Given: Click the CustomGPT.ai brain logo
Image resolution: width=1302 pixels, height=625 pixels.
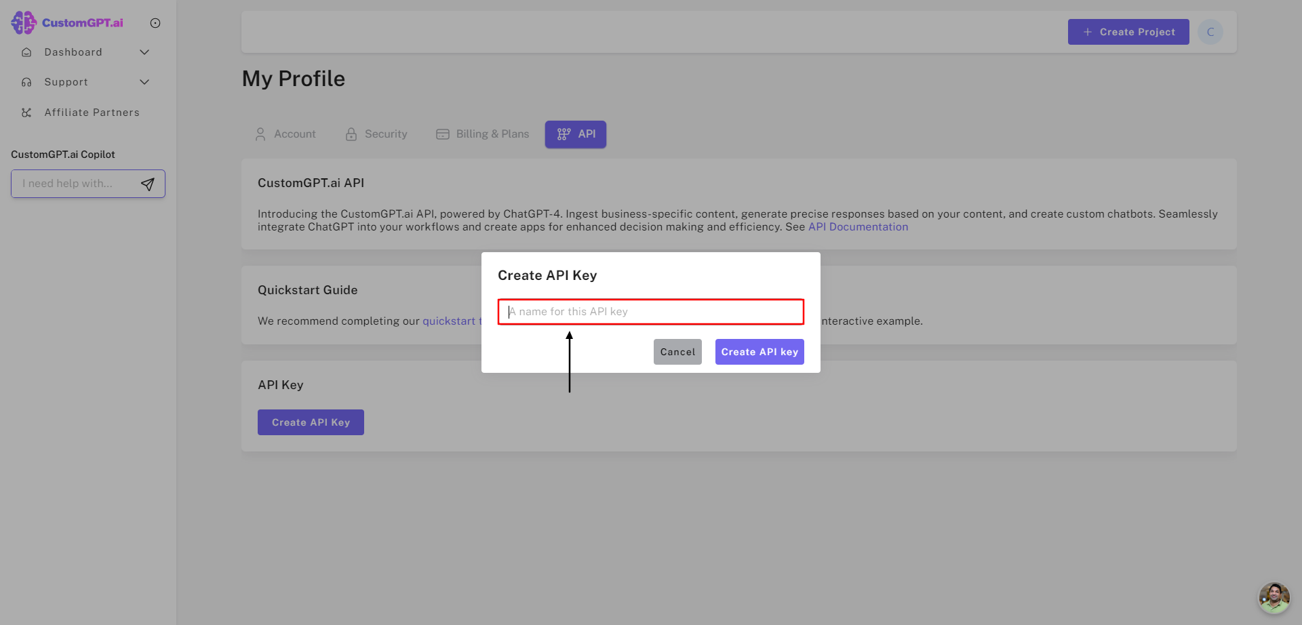Looking at the screenshot, I should point(24,23).
